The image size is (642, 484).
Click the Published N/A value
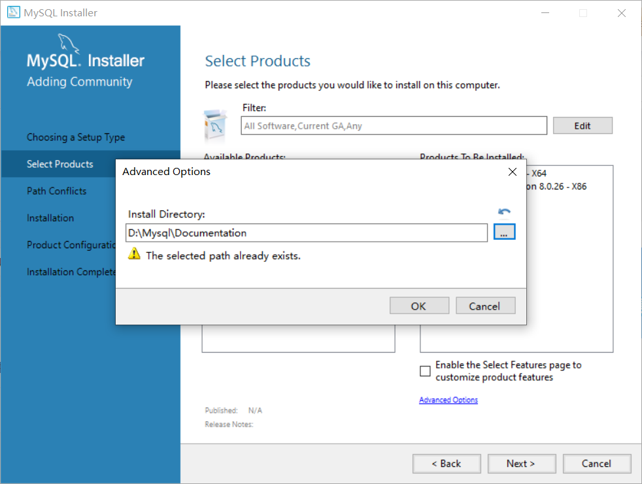pyautogui.click(x=255, y=410)
